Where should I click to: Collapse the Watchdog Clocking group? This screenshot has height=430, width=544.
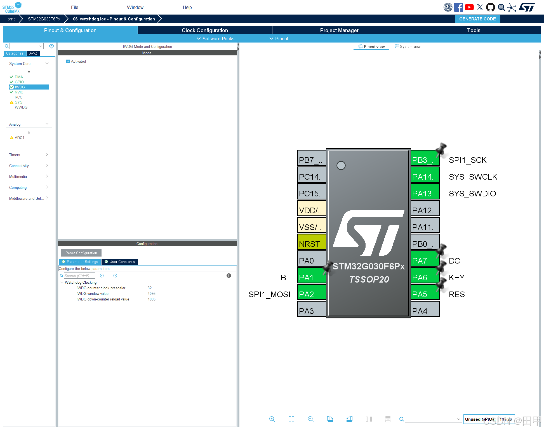(62, 282)
